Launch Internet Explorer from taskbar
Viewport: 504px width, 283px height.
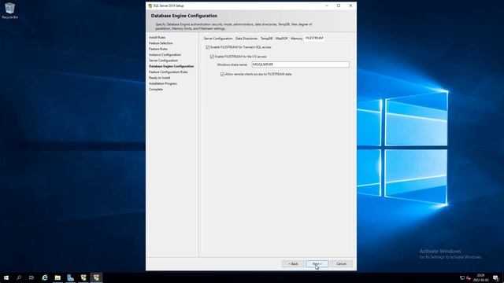click(x=45, y=277)
